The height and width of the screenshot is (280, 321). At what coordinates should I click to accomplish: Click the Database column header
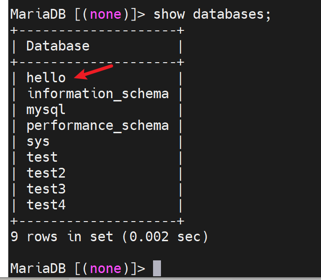click(x=58, y=46)
